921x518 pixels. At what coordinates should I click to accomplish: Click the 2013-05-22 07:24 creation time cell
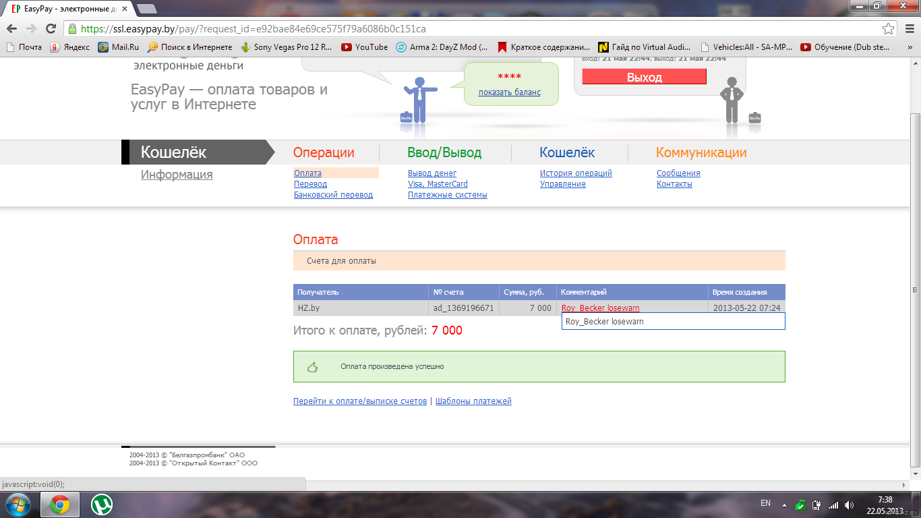coord(747,308)
